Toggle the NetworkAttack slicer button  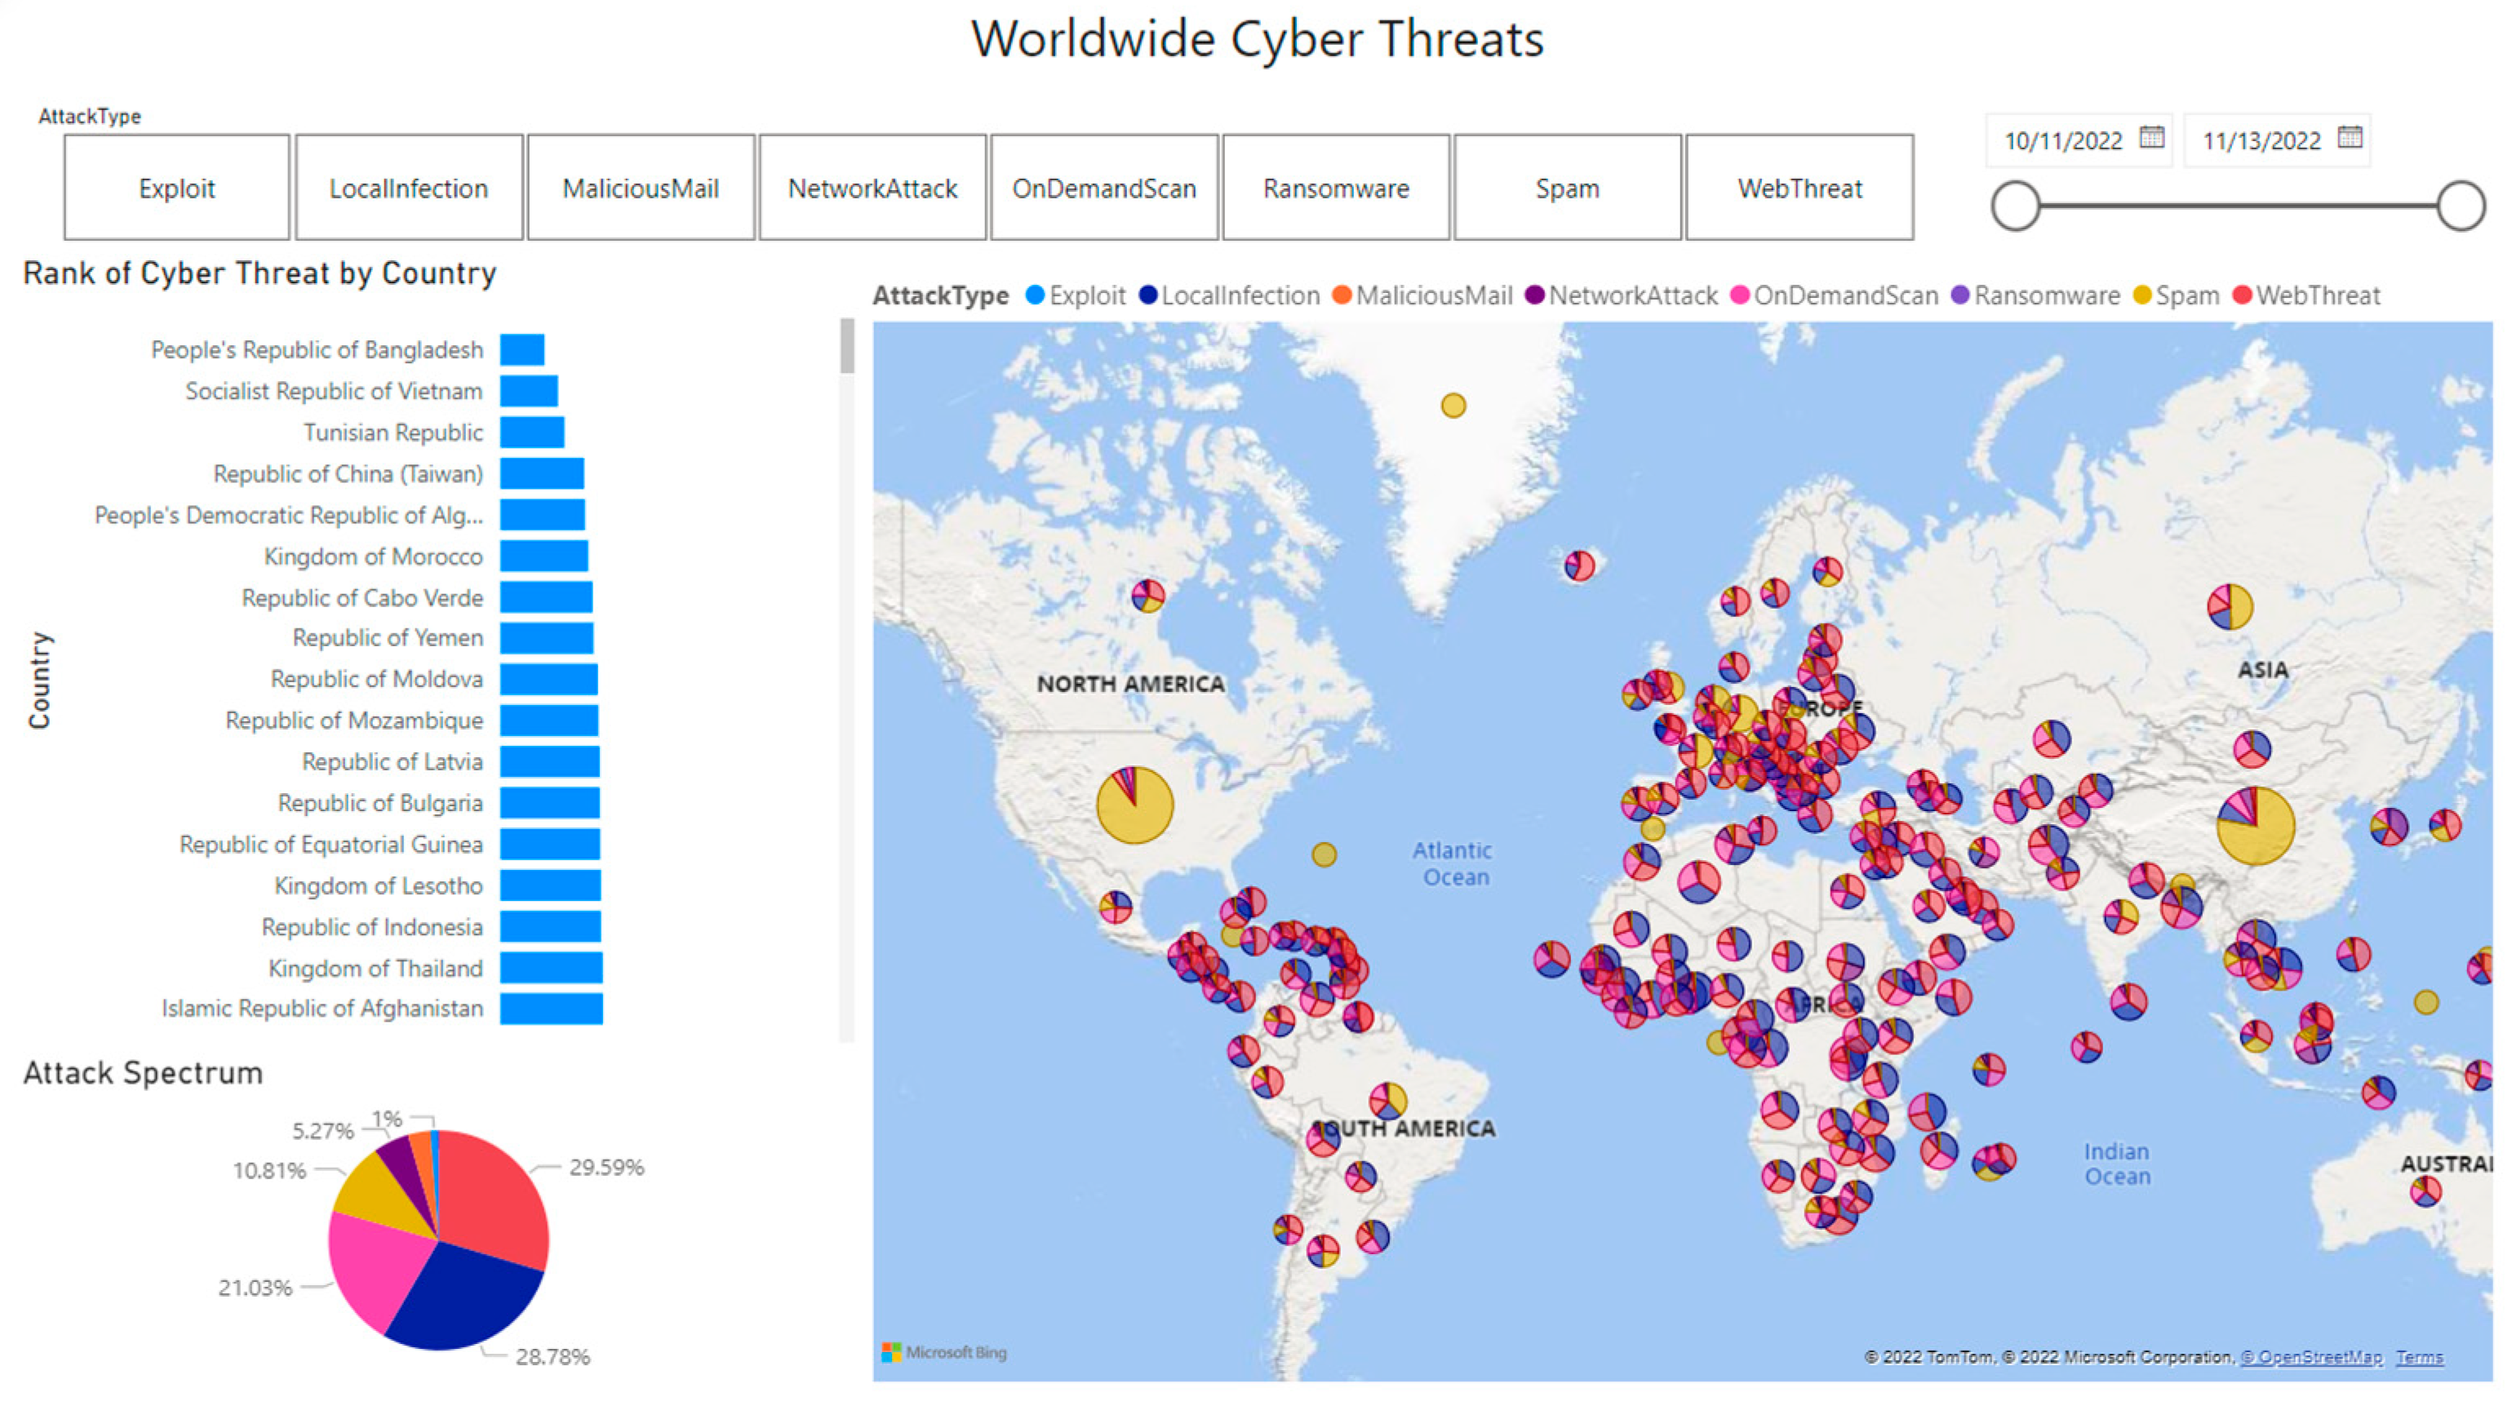pyautogui.click(x=872, y=189)
